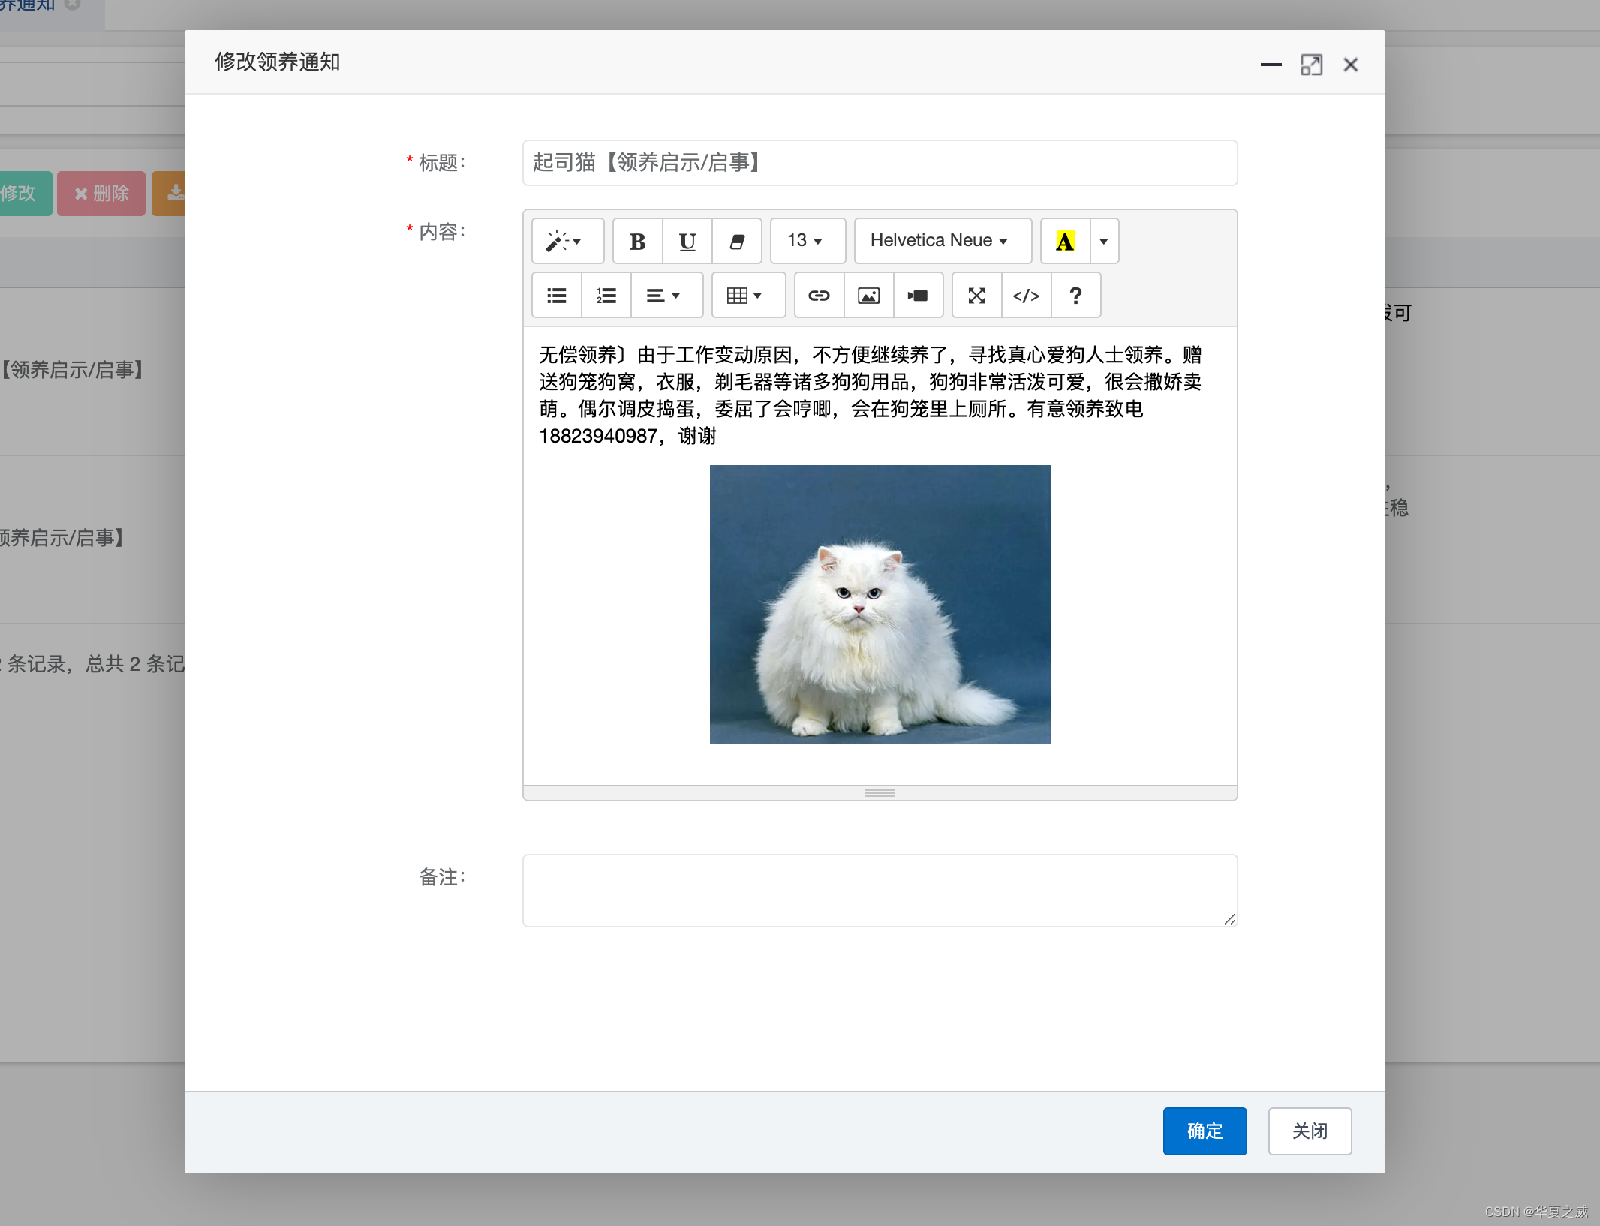The width and height of the screenshot is (1600, 1226).
Task: Open the font size 13 dropdown
Action: [x=808, y=241]
